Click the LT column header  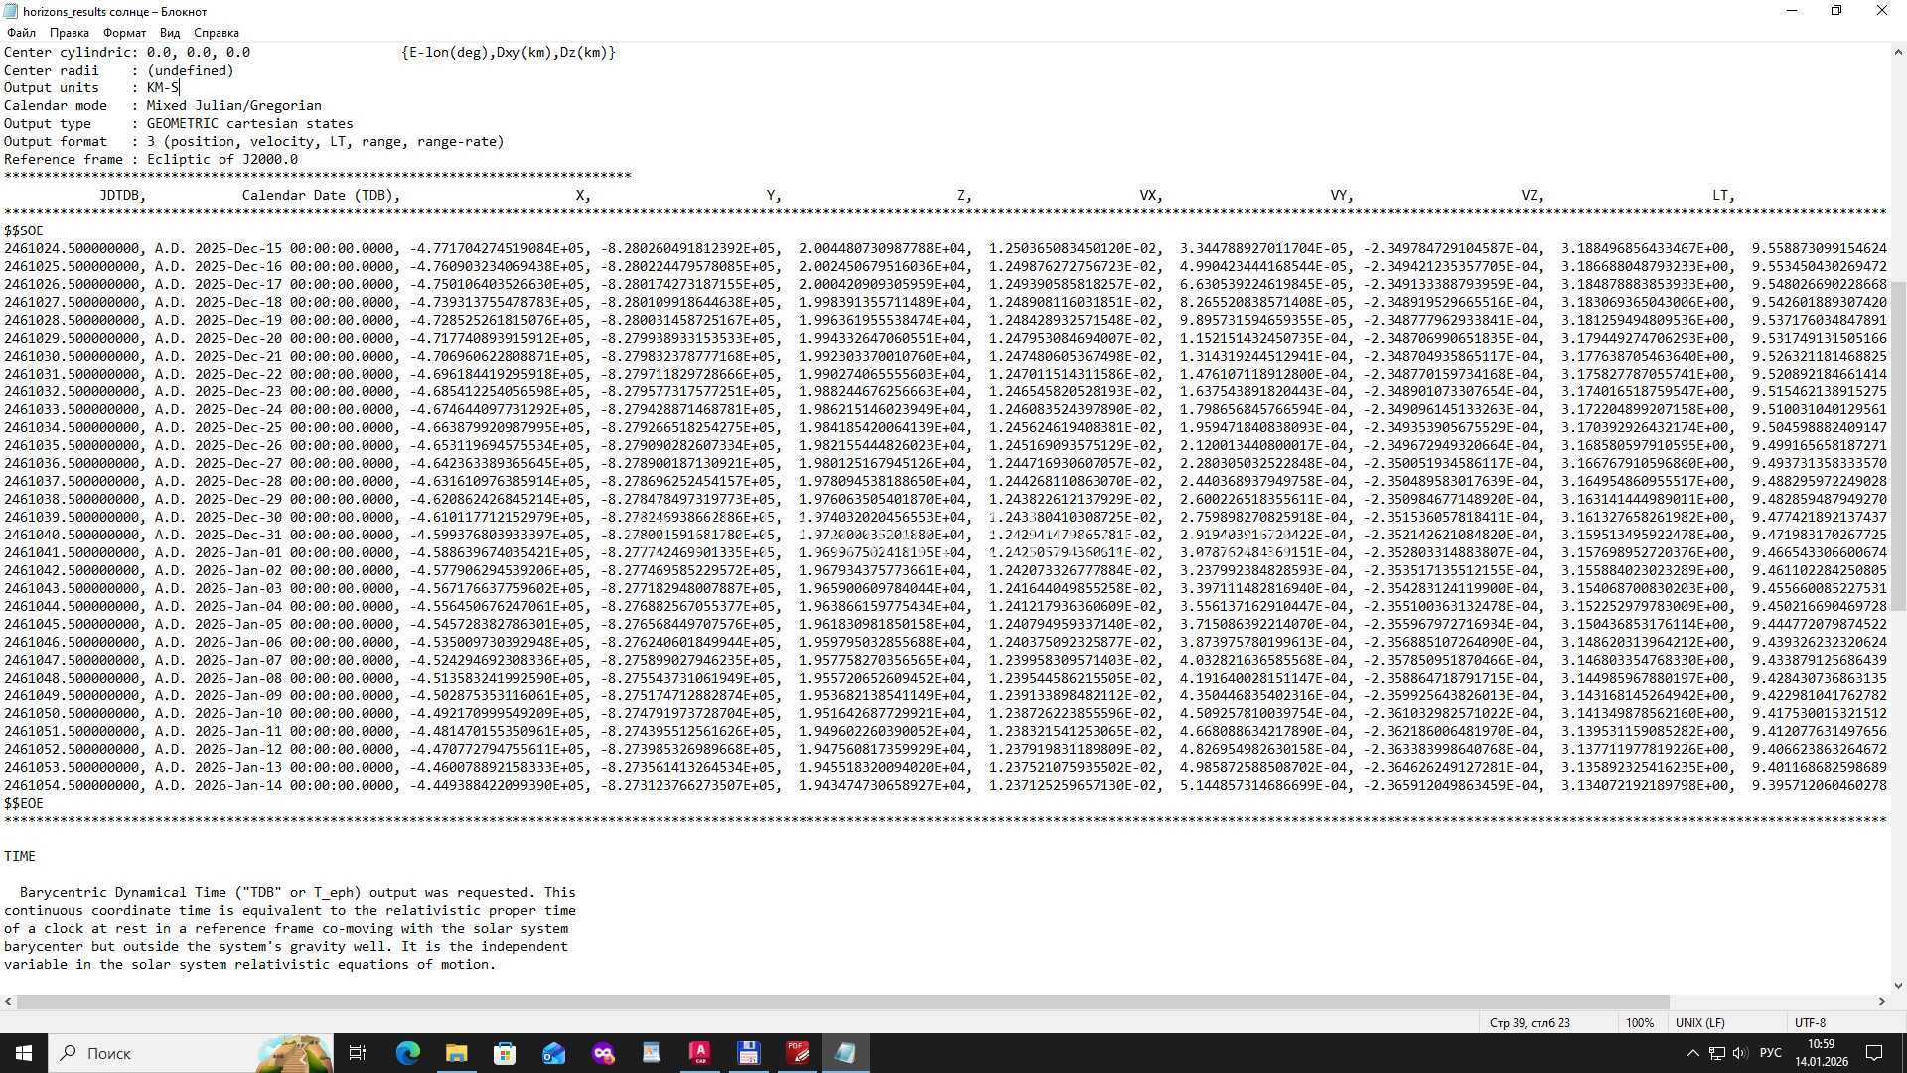pos(1723,195)
